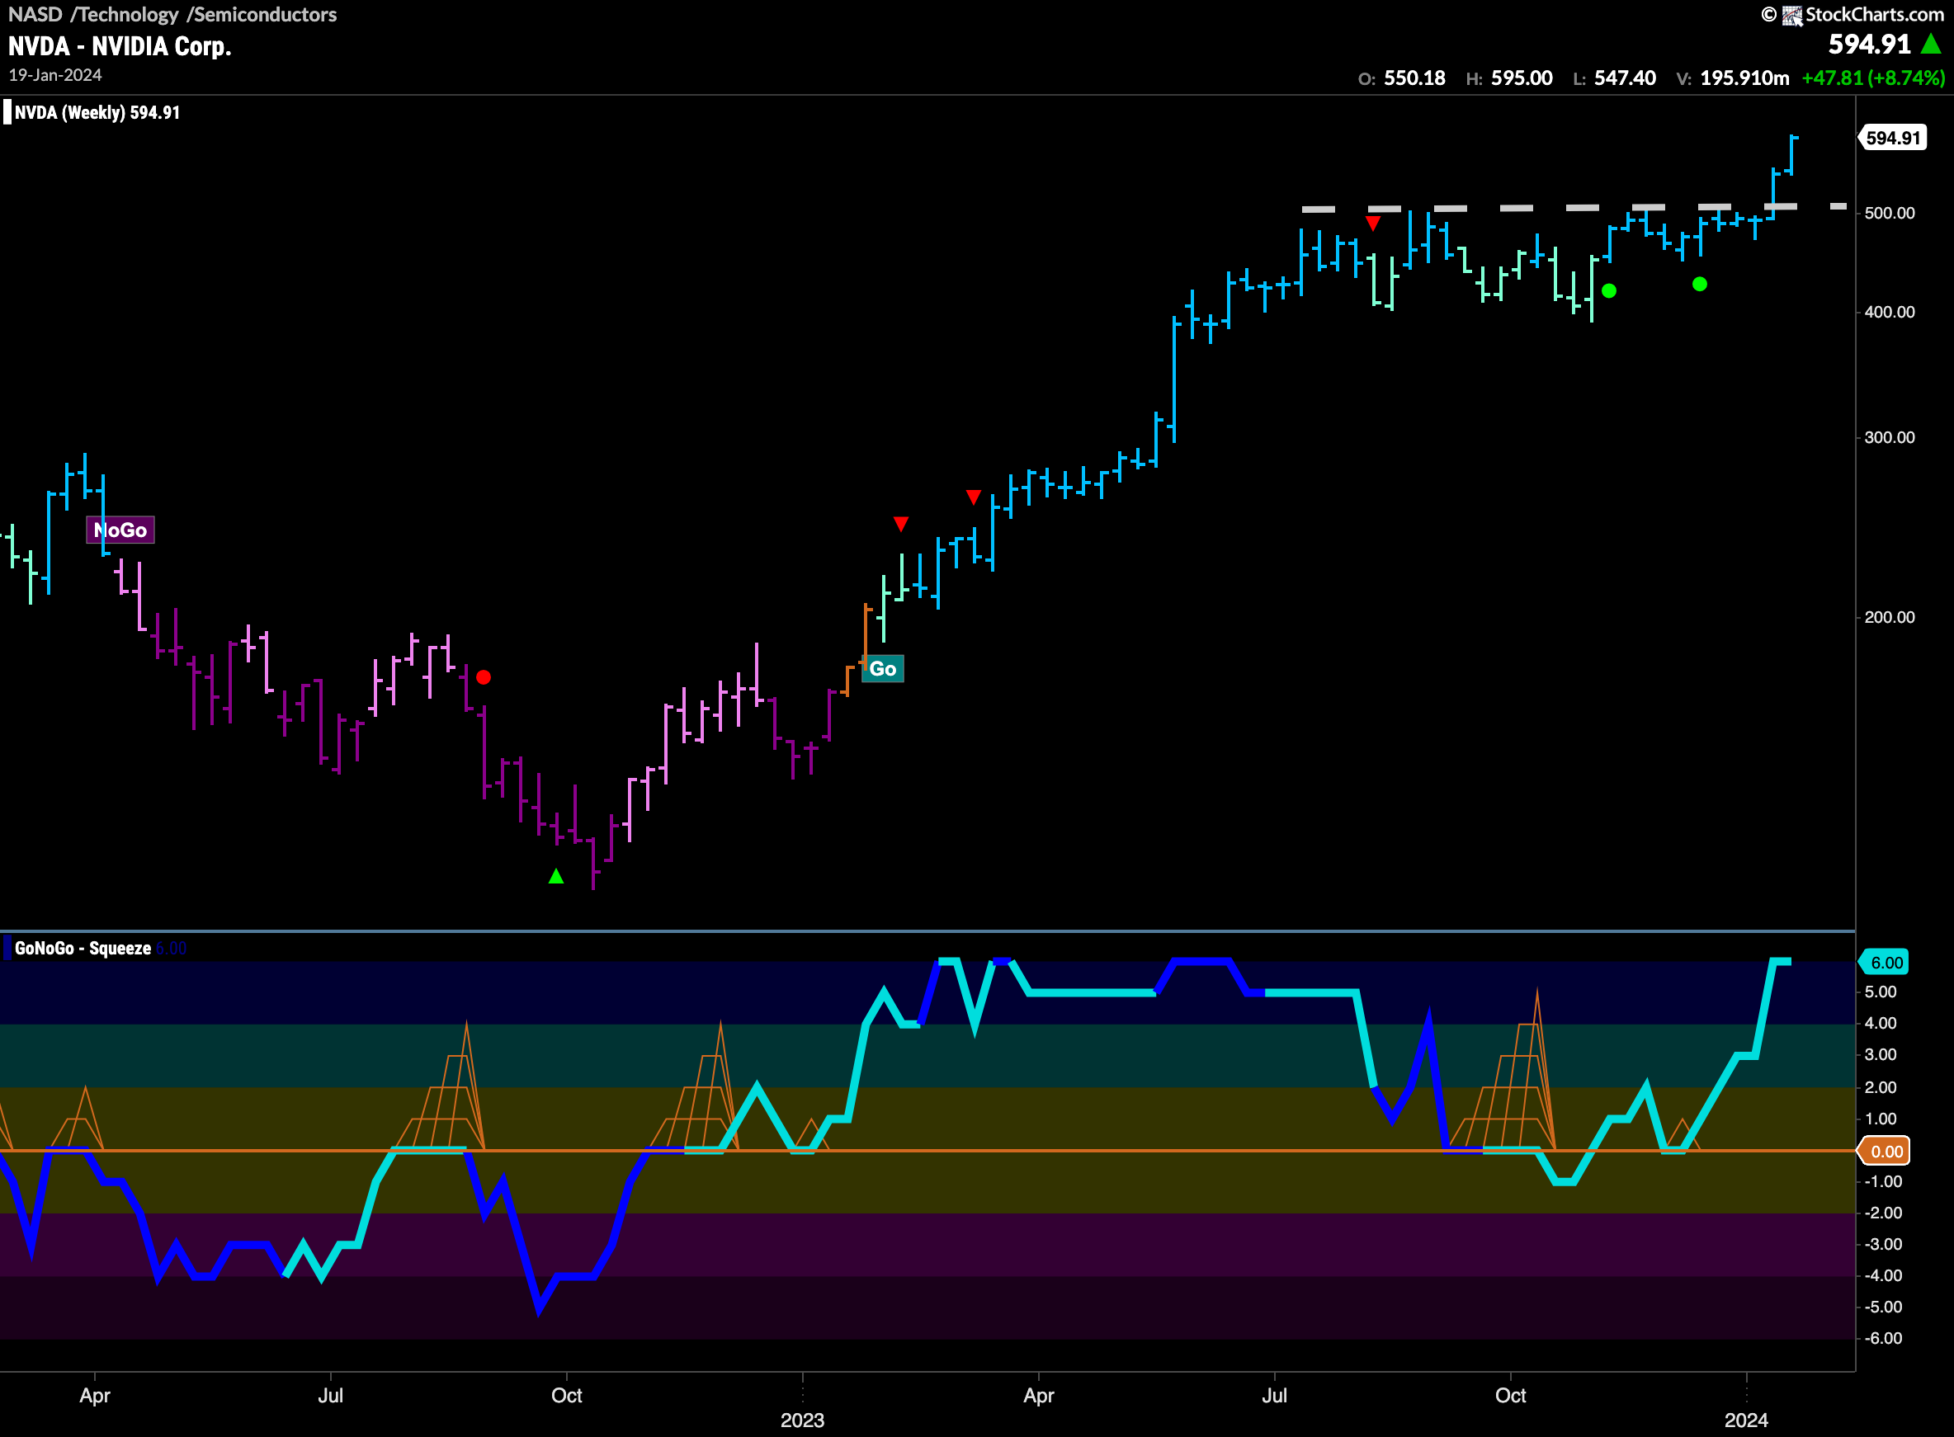Click the 2024 year label on time axis
The image size is (1954, 1437).
tap(1746, 1421)
